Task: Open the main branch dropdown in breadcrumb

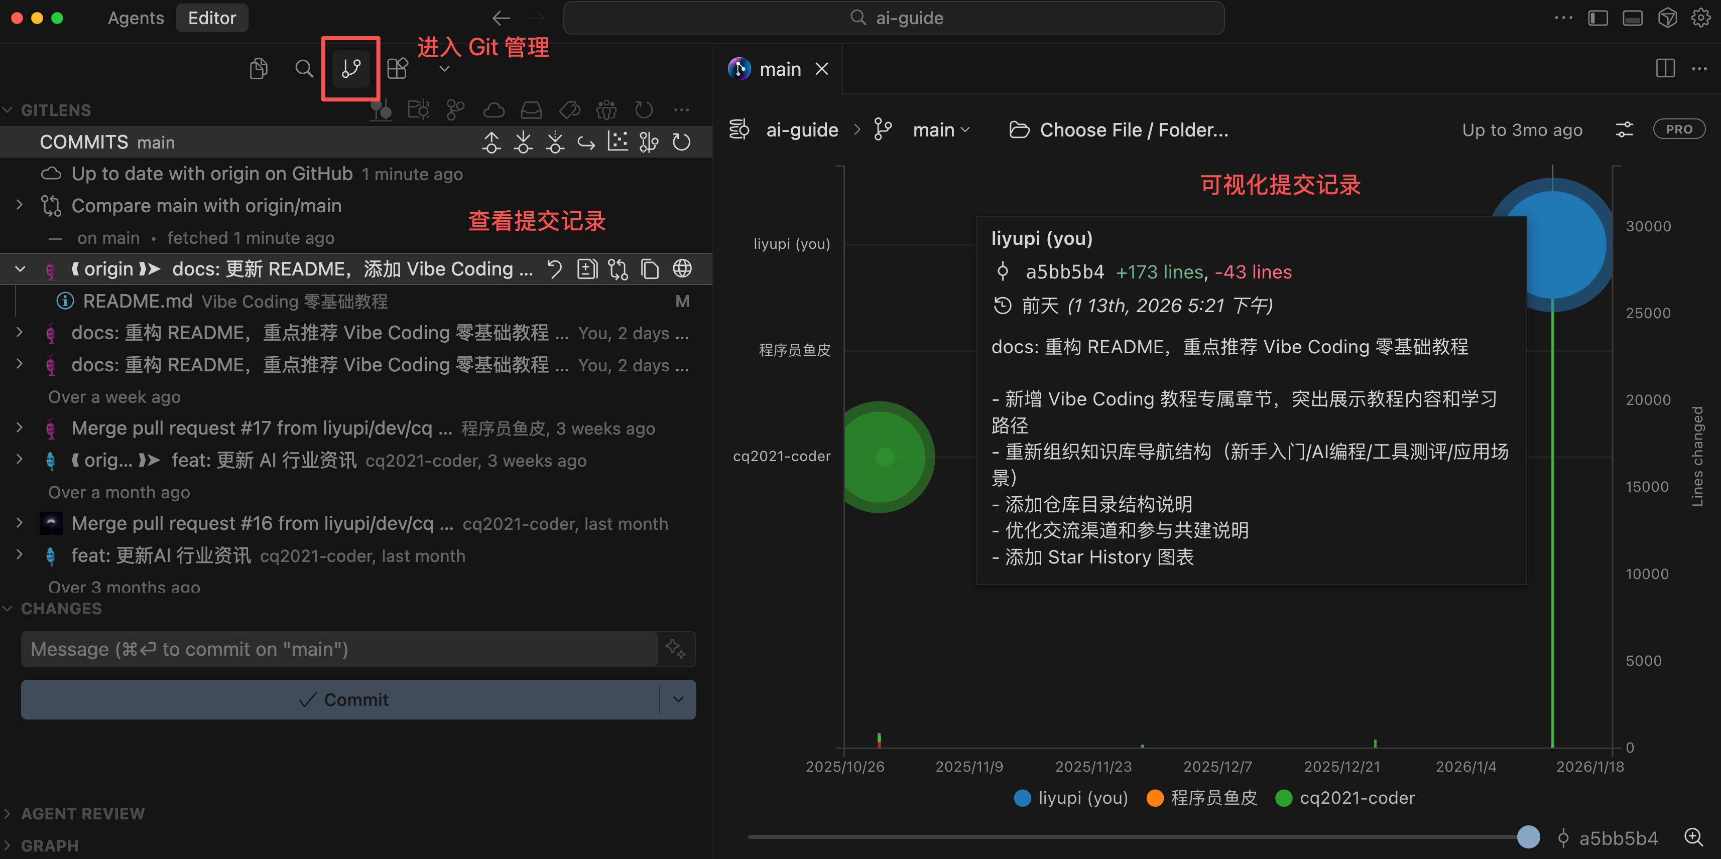Action: 941,129
